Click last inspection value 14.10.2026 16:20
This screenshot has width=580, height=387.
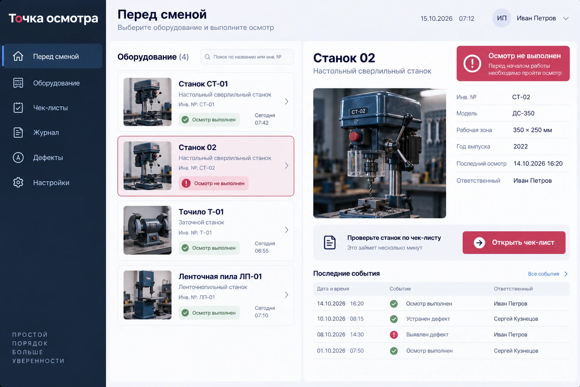tap(538, 163)
